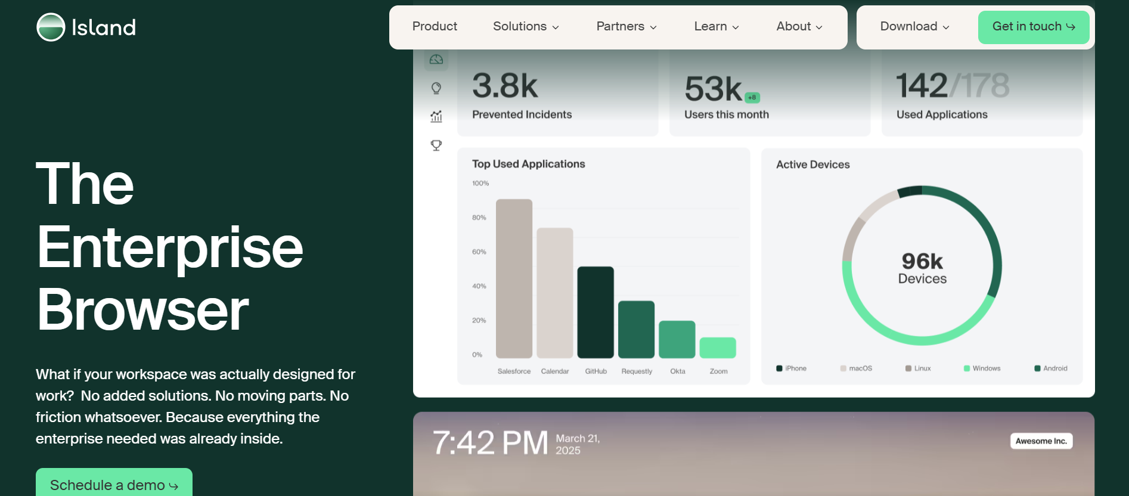This screenshot has height=496, width=1129.
Task: Click the 100% axis label
Action: (480, 184)
